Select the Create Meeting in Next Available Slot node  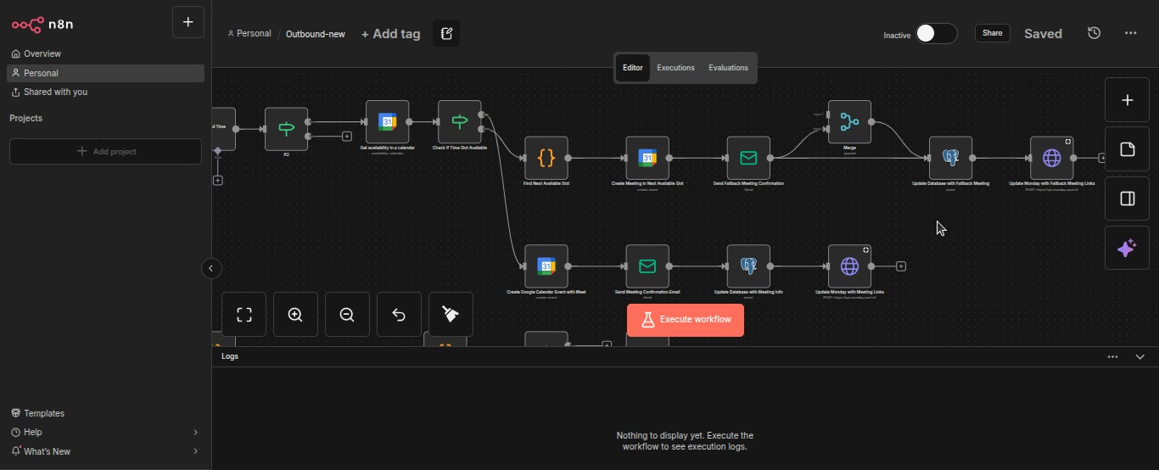647,158
